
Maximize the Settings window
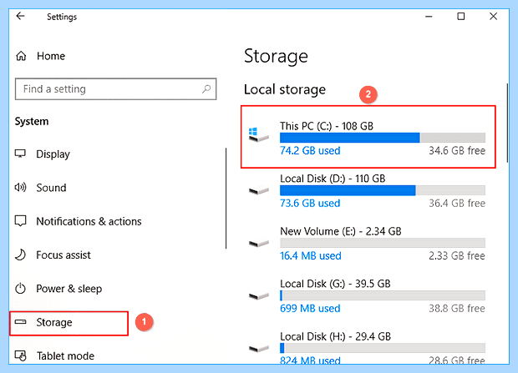point(461,16)
